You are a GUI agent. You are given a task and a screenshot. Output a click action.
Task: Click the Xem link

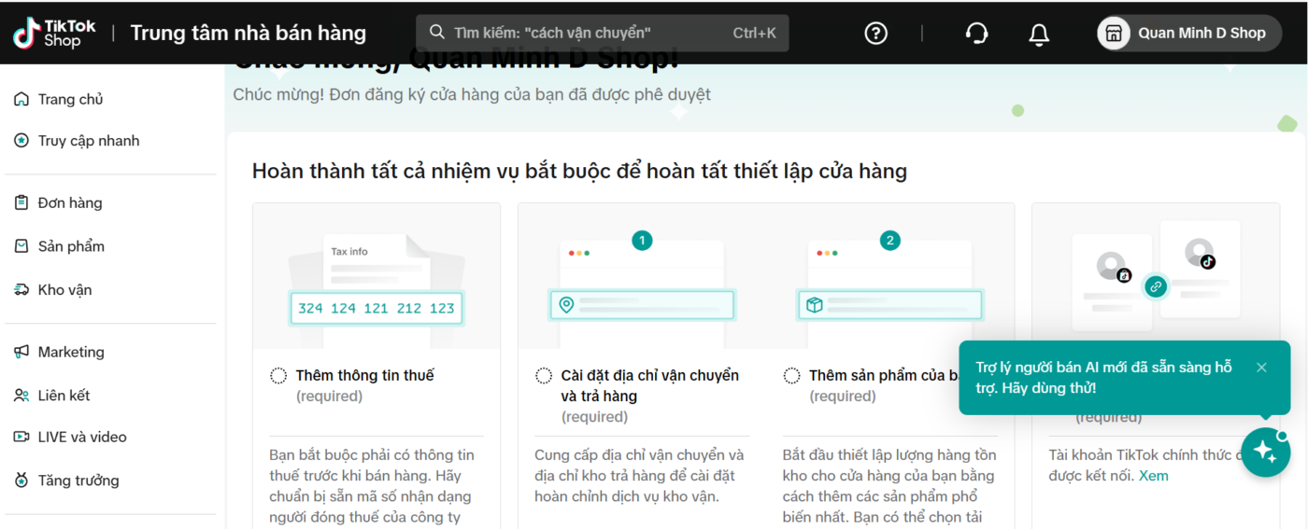coord(1153,476)
